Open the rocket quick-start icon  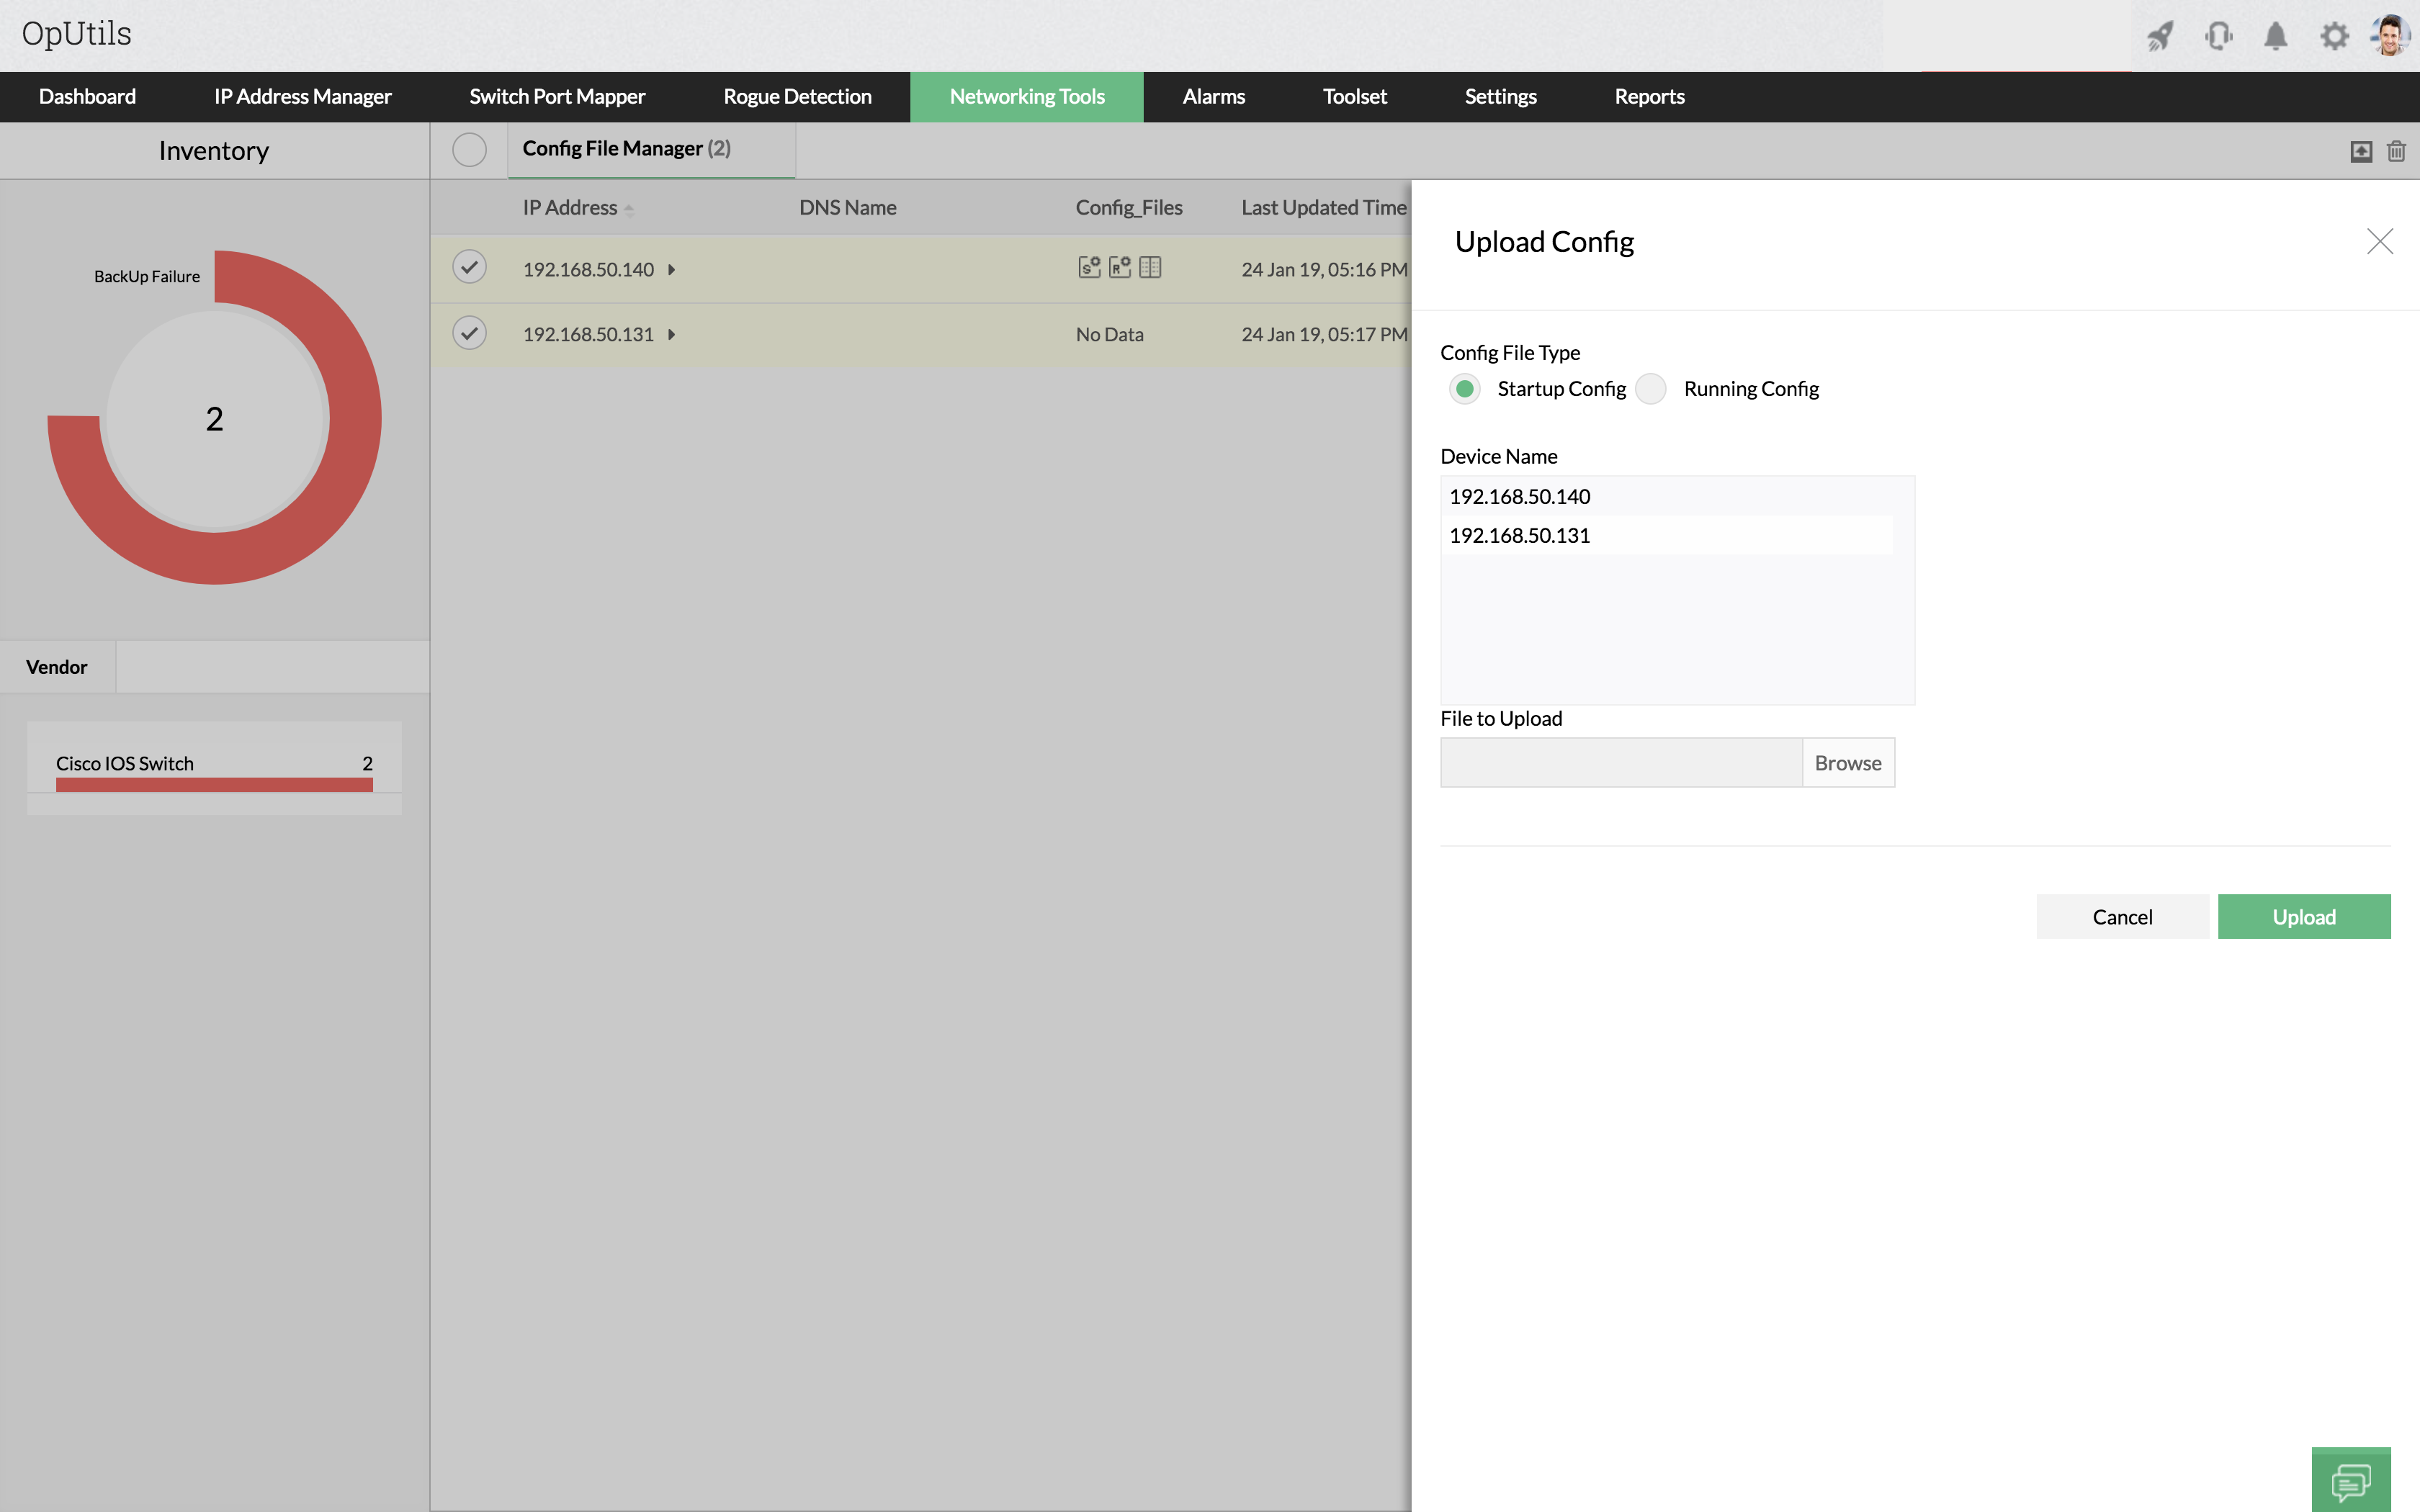tap(2160, 36)
